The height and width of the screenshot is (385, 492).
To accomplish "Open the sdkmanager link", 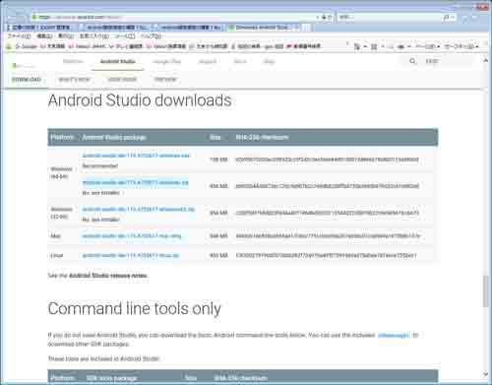I will tap(394, 335).
